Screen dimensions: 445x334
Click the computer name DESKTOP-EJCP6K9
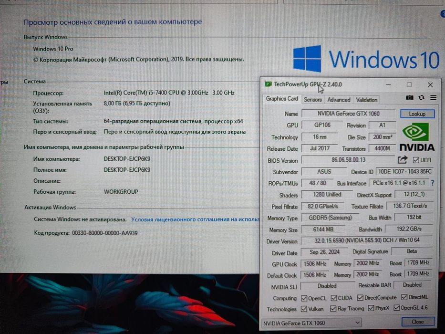coord(127,159)
